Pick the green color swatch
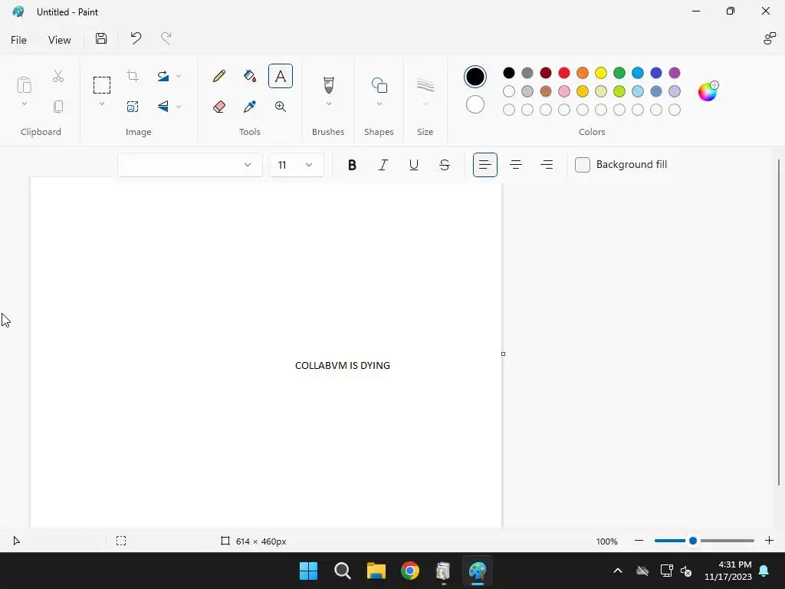Image resolution: width=785 pixels, height=589 pixels. click(x=619, y=73)
